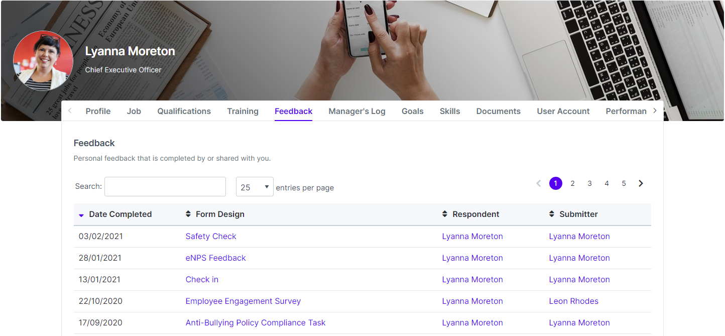View submitter Leon Rhodes' profile
This screenshot has width=725, height=336.
[x=573, y=301]
